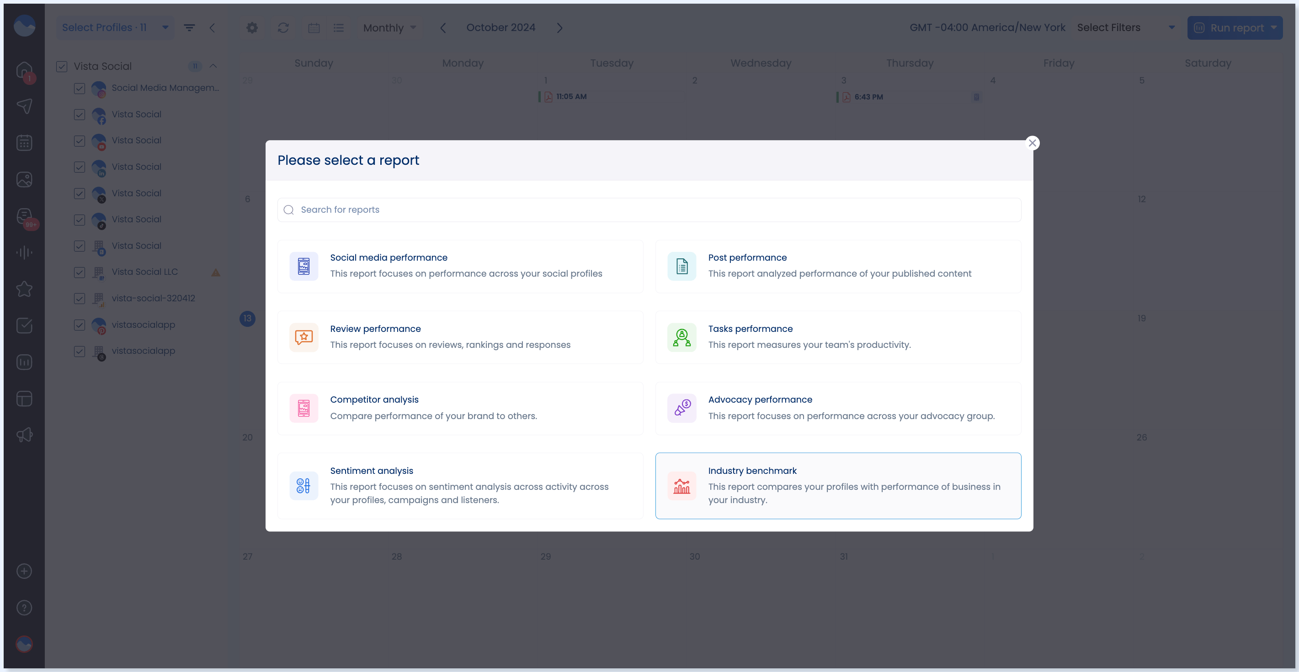
Task: Switch to list view icon
Action: click(x=339, y=28)
